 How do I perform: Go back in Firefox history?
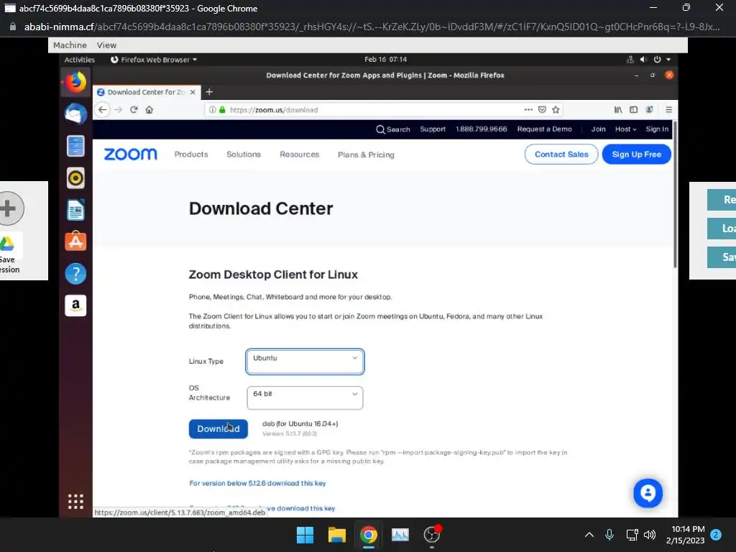(x=102, y=110)
